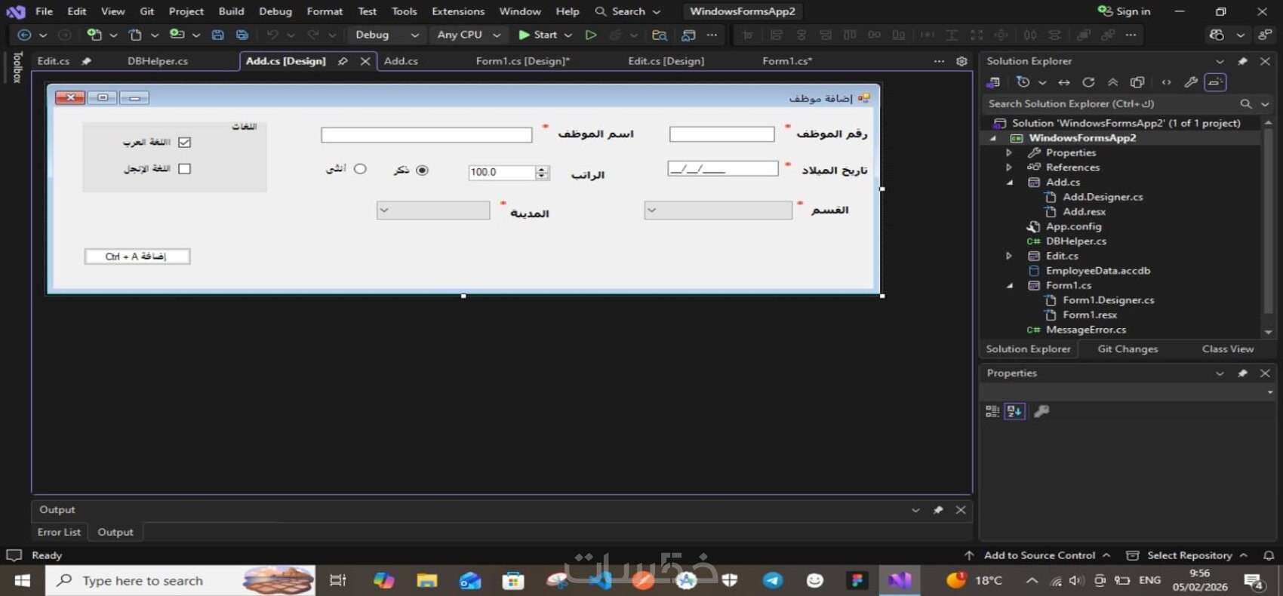Image resolution: width=1283 pixels, height=596 pixels.
Task: Collapse the Add.cs node
Action: tap(1009, 182)
